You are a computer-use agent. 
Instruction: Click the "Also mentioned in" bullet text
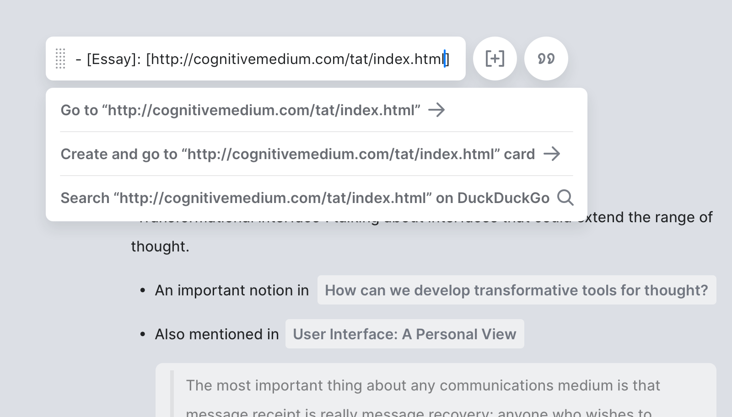[216, 334]
